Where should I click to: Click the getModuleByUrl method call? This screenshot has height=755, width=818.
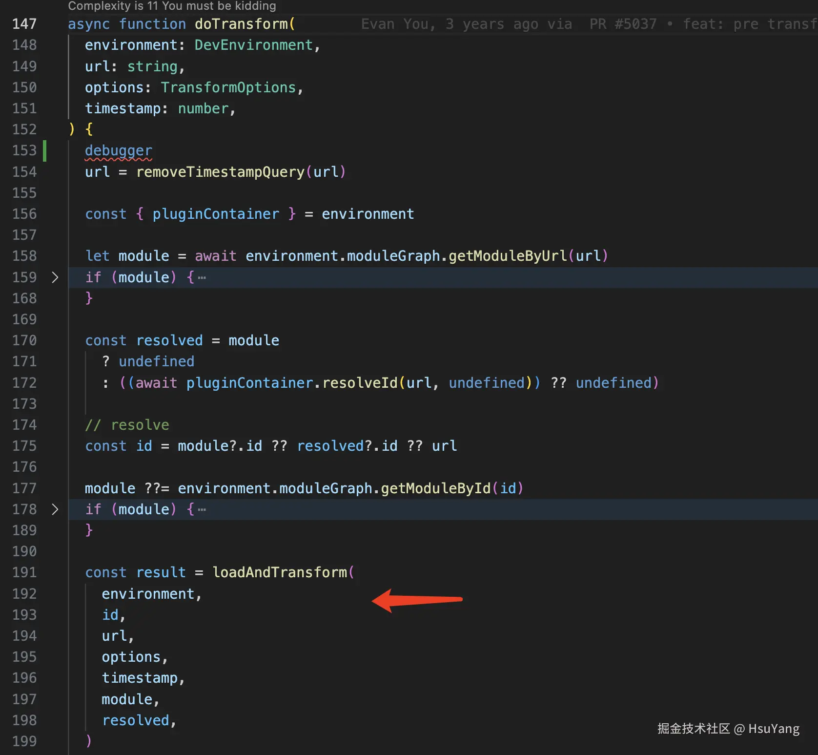[x=508, y=256]
